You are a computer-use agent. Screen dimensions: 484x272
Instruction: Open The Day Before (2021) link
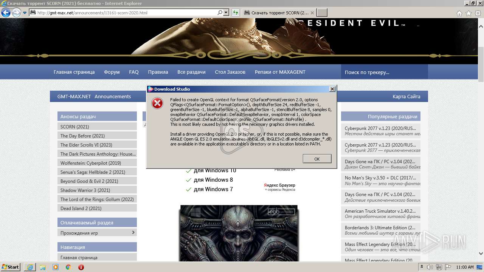pos(97,136)
